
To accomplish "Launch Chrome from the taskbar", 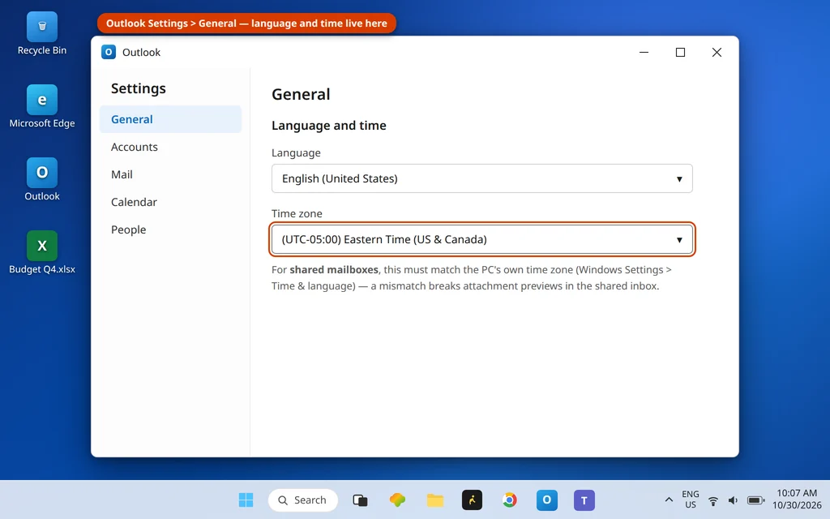I will (x=509, y=500).
